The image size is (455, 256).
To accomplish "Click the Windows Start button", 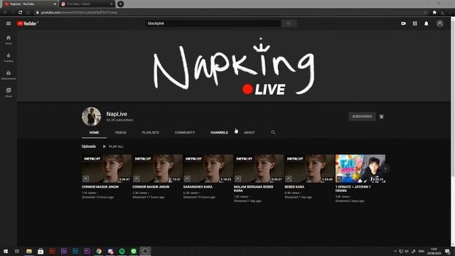I will (x=6, y=251).
